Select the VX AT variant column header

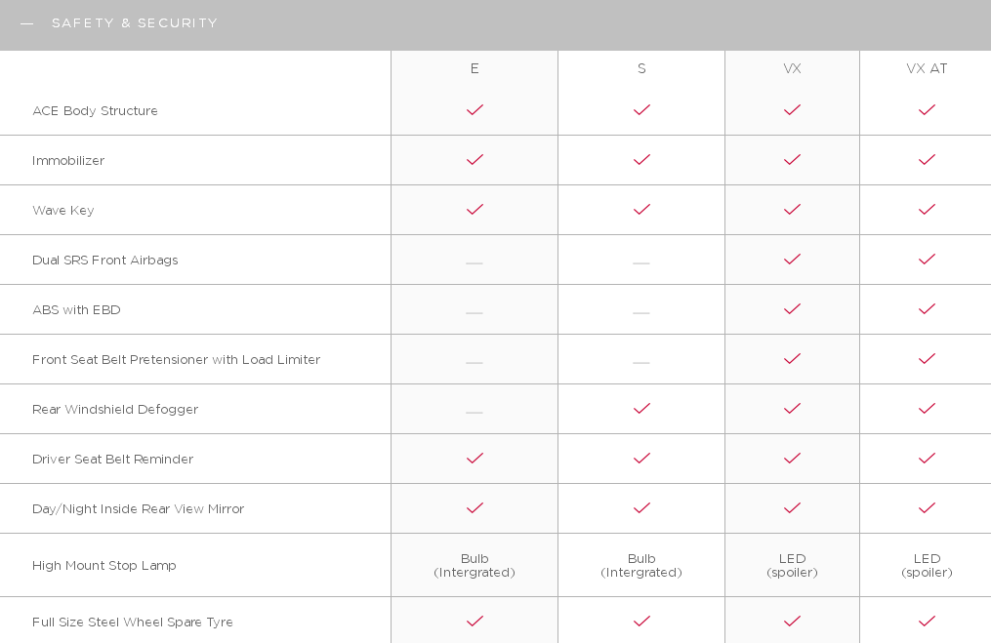927,68
